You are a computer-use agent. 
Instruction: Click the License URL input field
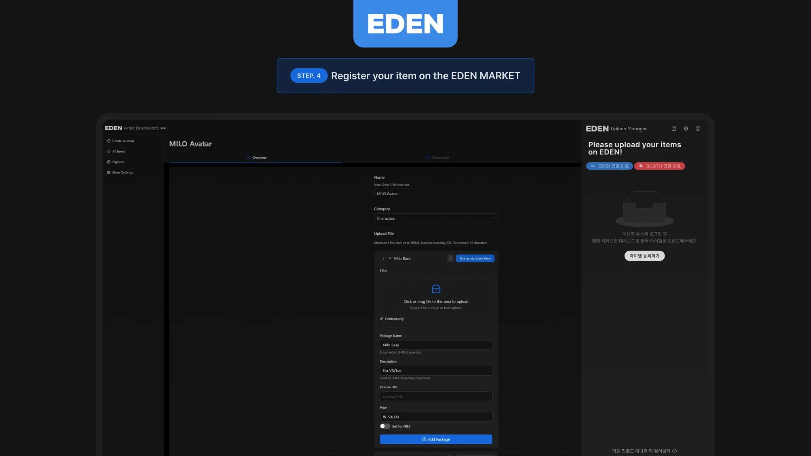tap(436, 397)
